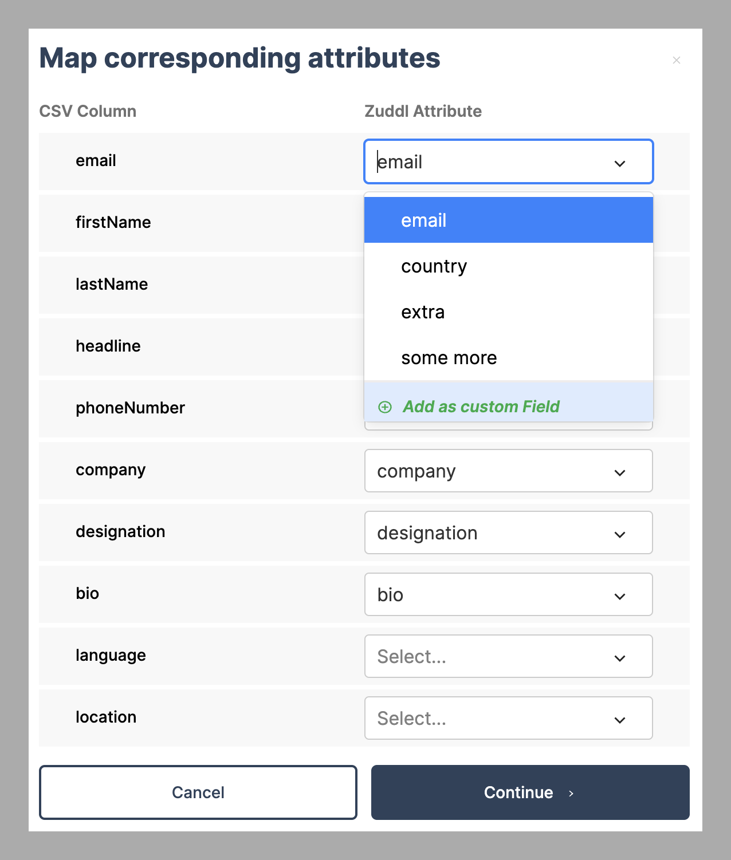731x860 pixels.
Task: Click the plus icon beside Add as custom Field
Action: click(385, 407)
